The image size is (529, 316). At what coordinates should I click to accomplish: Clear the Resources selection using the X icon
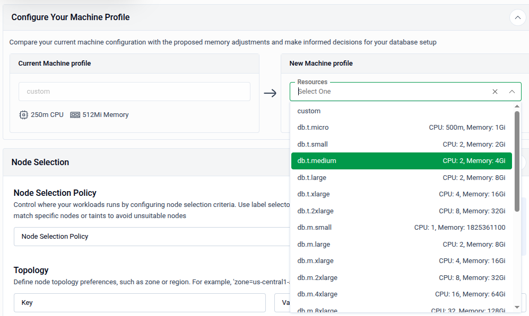point(495,91)
